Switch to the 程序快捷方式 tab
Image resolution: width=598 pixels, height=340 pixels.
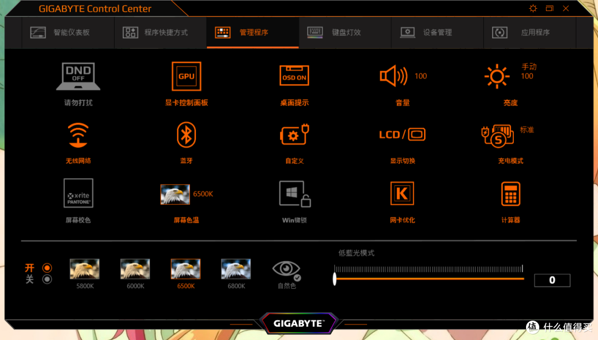tap(161, 33)
